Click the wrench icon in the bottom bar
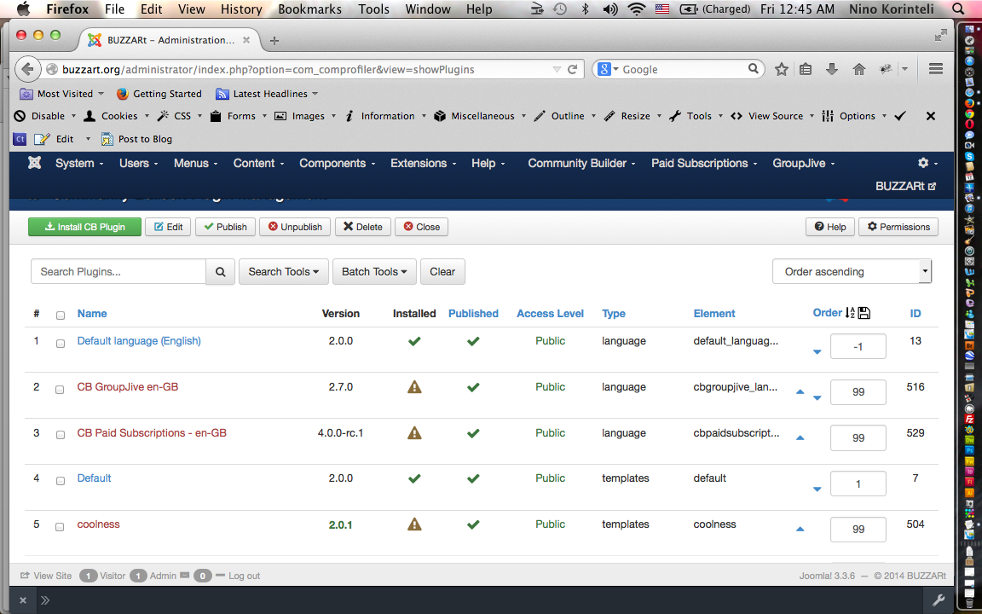Viewport: 982px width, 614px height. pos(939,600)
